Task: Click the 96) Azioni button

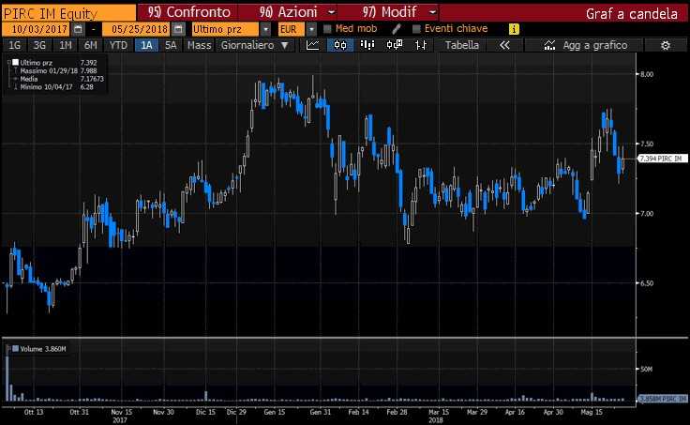Action: pyautogui.click(x=289, y=12)
